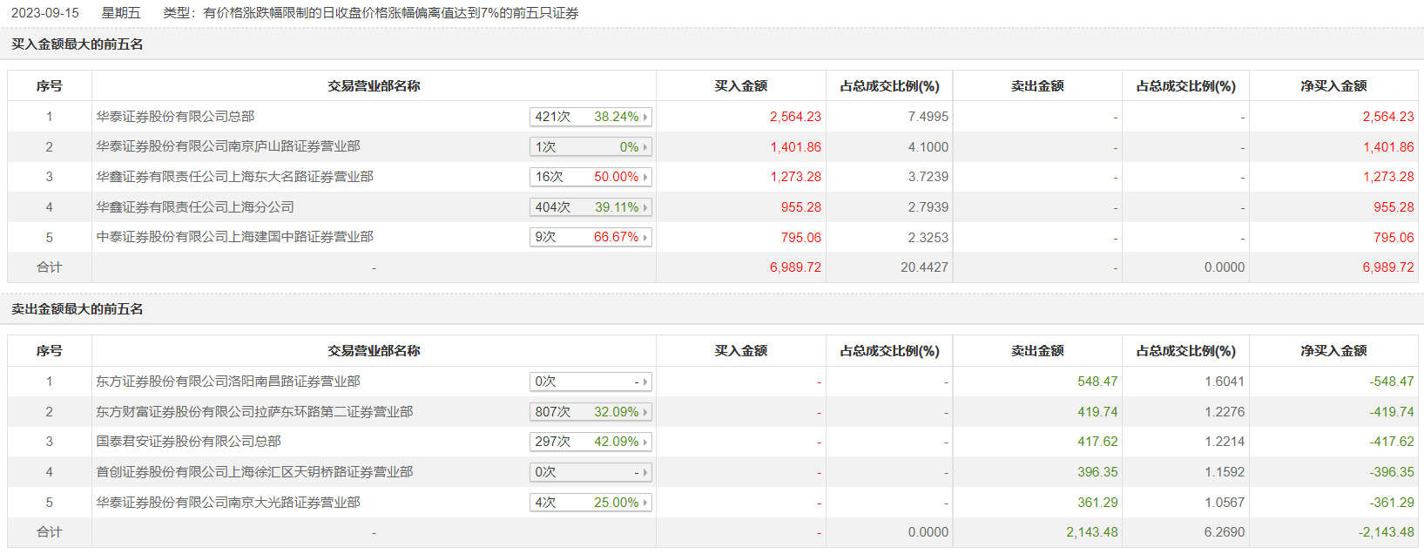Click 净买入金额 header in bottom sell table
This screenshot has height=554, width=1424.
(1333, 351)
